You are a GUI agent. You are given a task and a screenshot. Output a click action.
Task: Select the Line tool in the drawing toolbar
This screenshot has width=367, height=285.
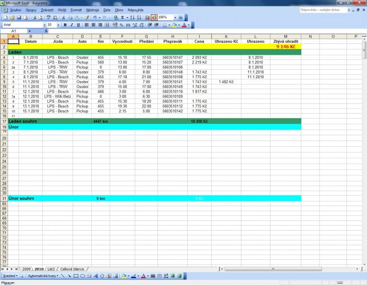pos(62,276)
